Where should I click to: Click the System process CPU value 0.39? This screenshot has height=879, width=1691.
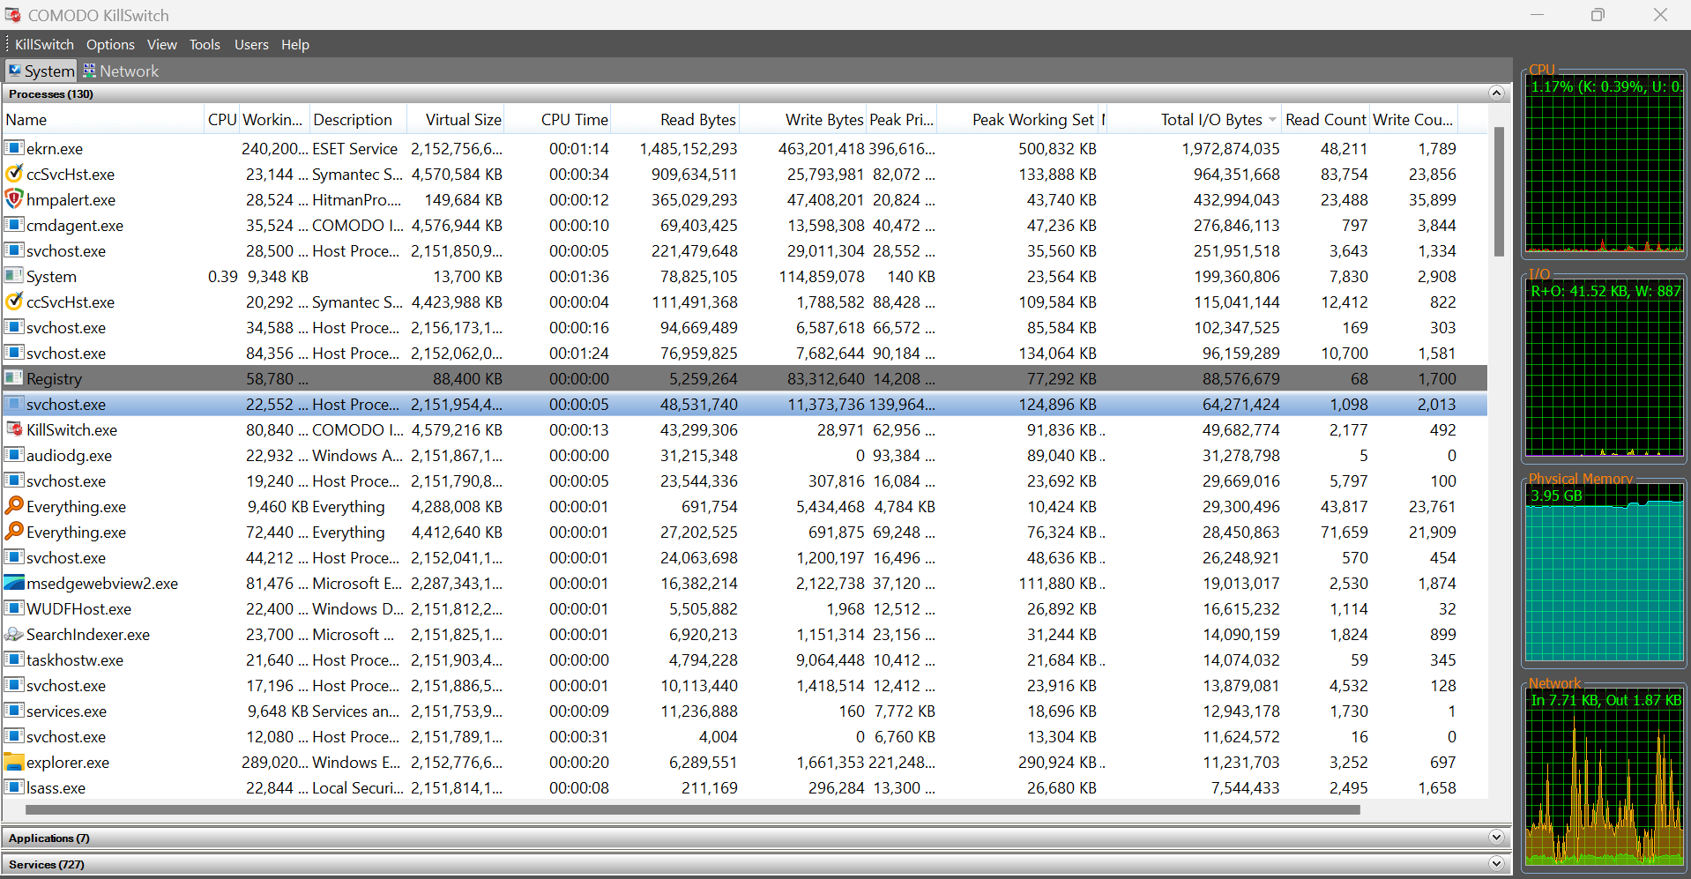click(x=223, y=276)
